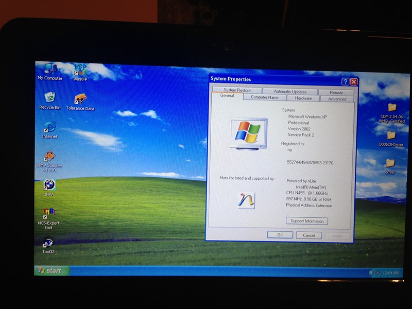412x309 pixels.
Task: Click the Cancel button
Action: pos(309,235)
